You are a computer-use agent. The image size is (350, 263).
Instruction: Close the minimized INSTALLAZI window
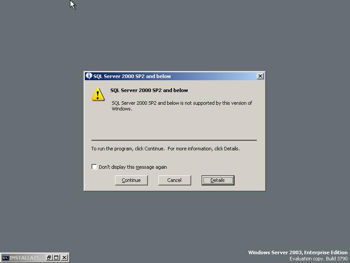click(64, 258)
